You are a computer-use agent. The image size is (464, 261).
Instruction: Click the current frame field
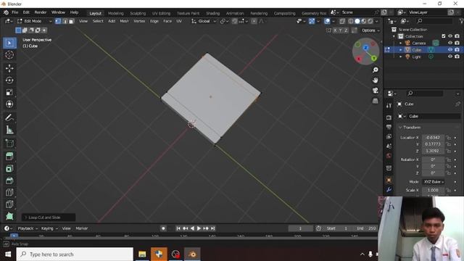point(300,228)
